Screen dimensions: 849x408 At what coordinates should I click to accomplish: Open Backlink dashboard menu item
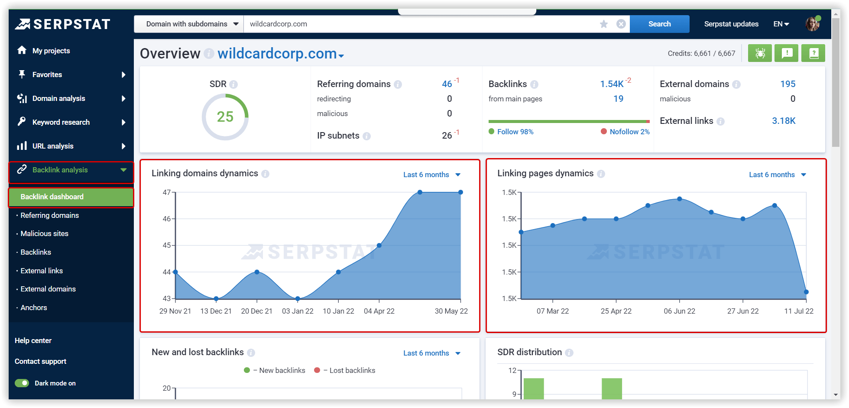tap(71, 197)
